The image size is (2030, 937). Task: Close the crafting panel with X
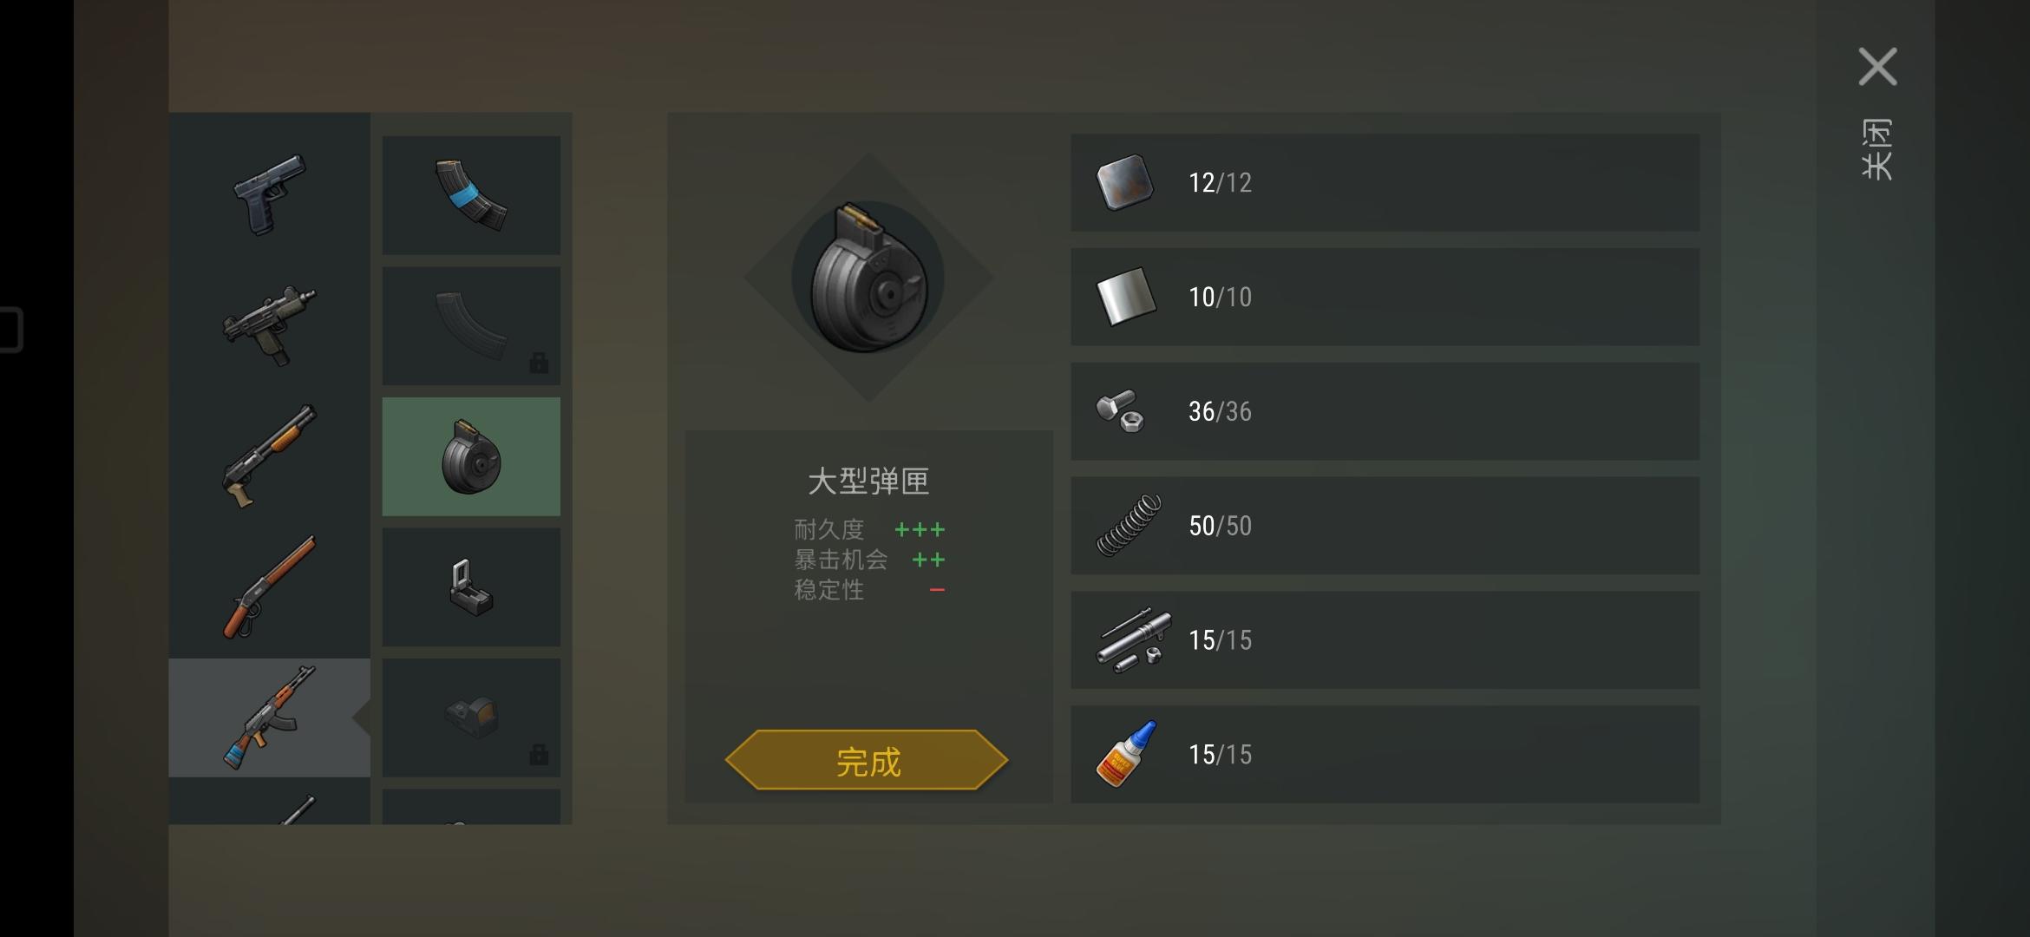[1877, 67]
